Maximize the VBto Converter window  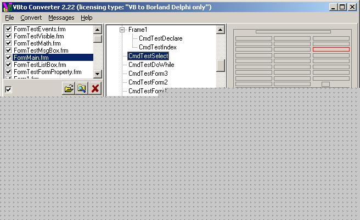(x=342, y=7)
